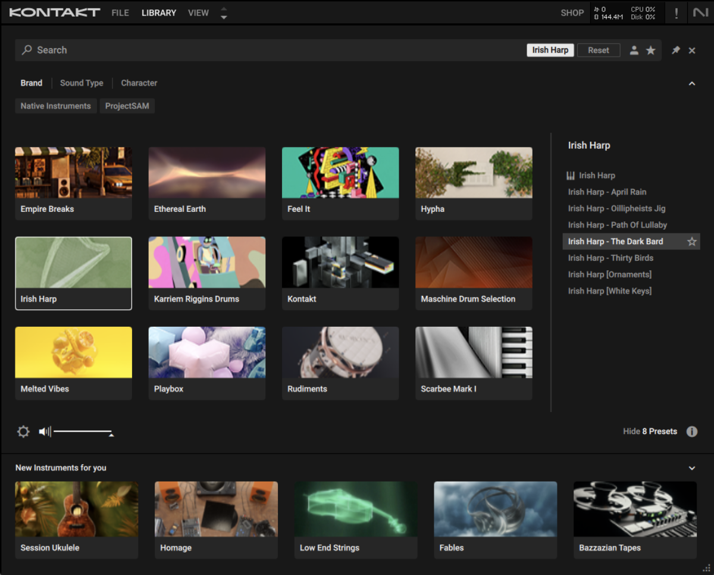
Task: Open the Playbox library
Action: point(207,364)
